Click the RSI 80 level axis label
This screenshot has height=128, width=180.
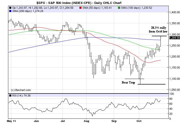point(171,99)
